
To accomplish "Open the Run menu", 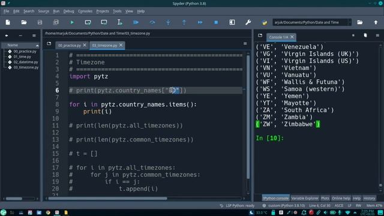I will (x=56, y=11).
